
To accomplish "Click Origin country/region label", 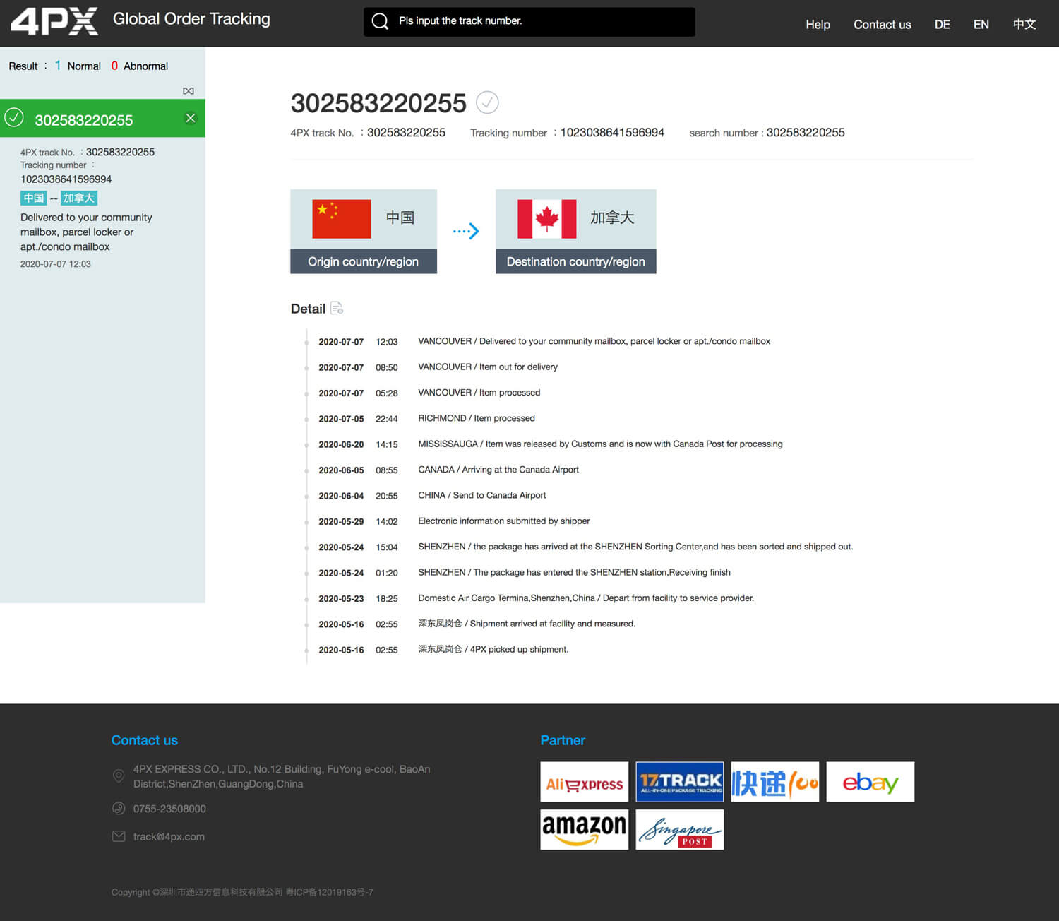I will pos(363,261).
